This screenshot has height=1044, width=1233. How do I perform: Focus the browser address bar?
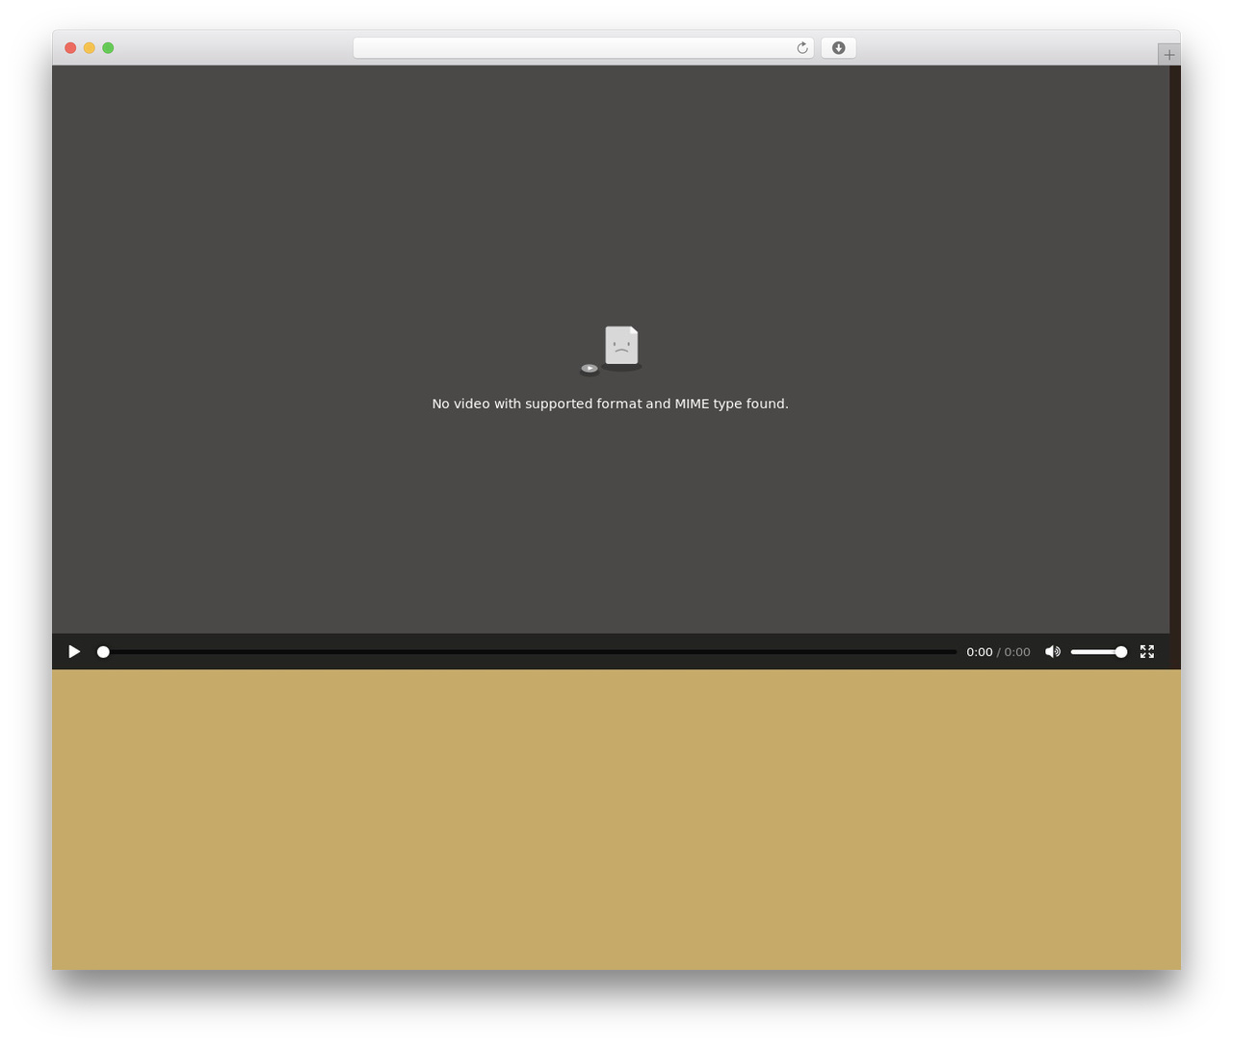[583, 48]
